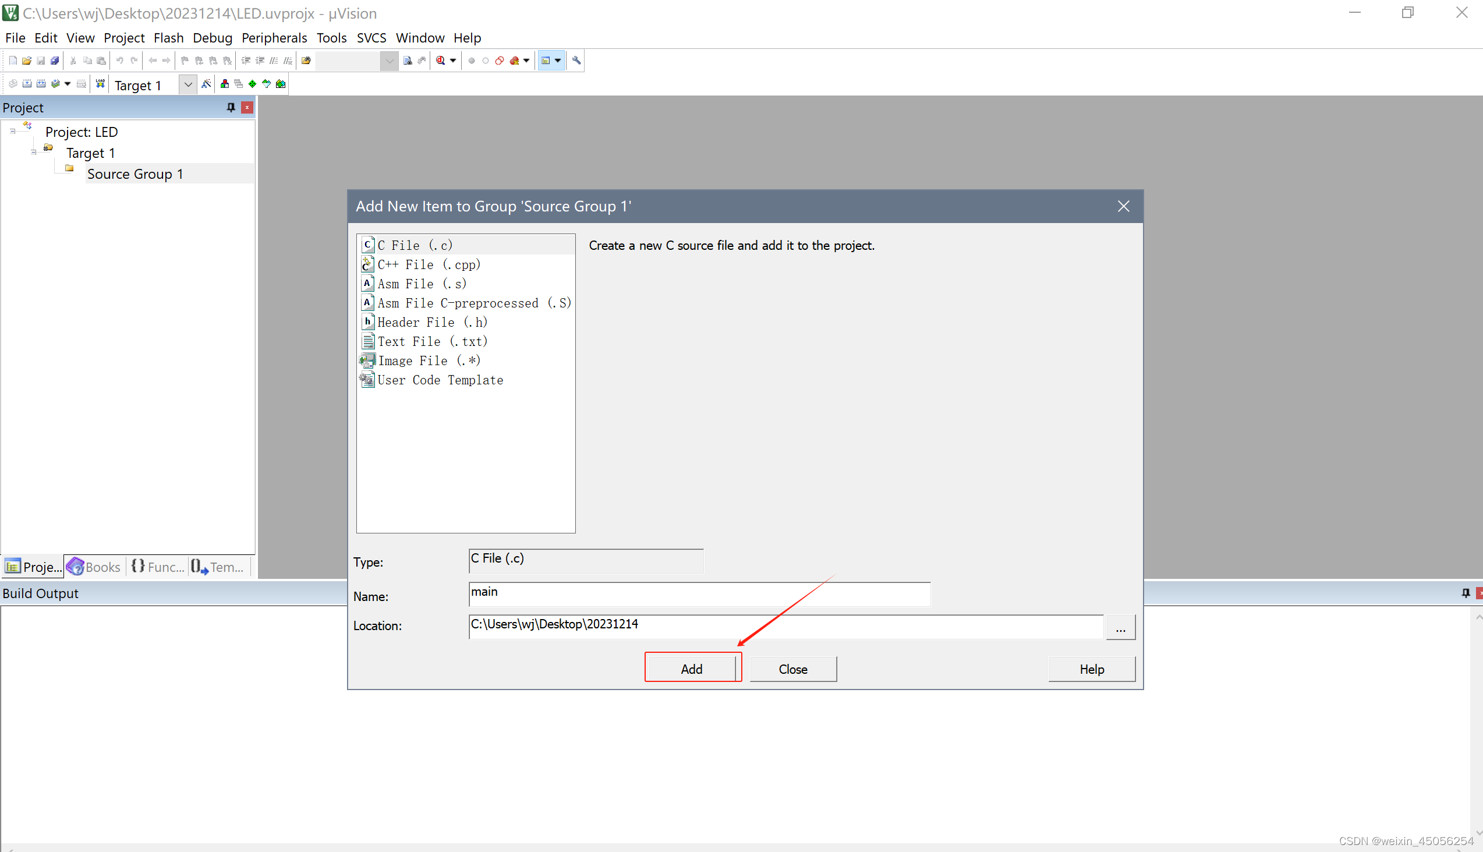Click the Location path input field
1483x852 pixels.
(x=785, y=626)
